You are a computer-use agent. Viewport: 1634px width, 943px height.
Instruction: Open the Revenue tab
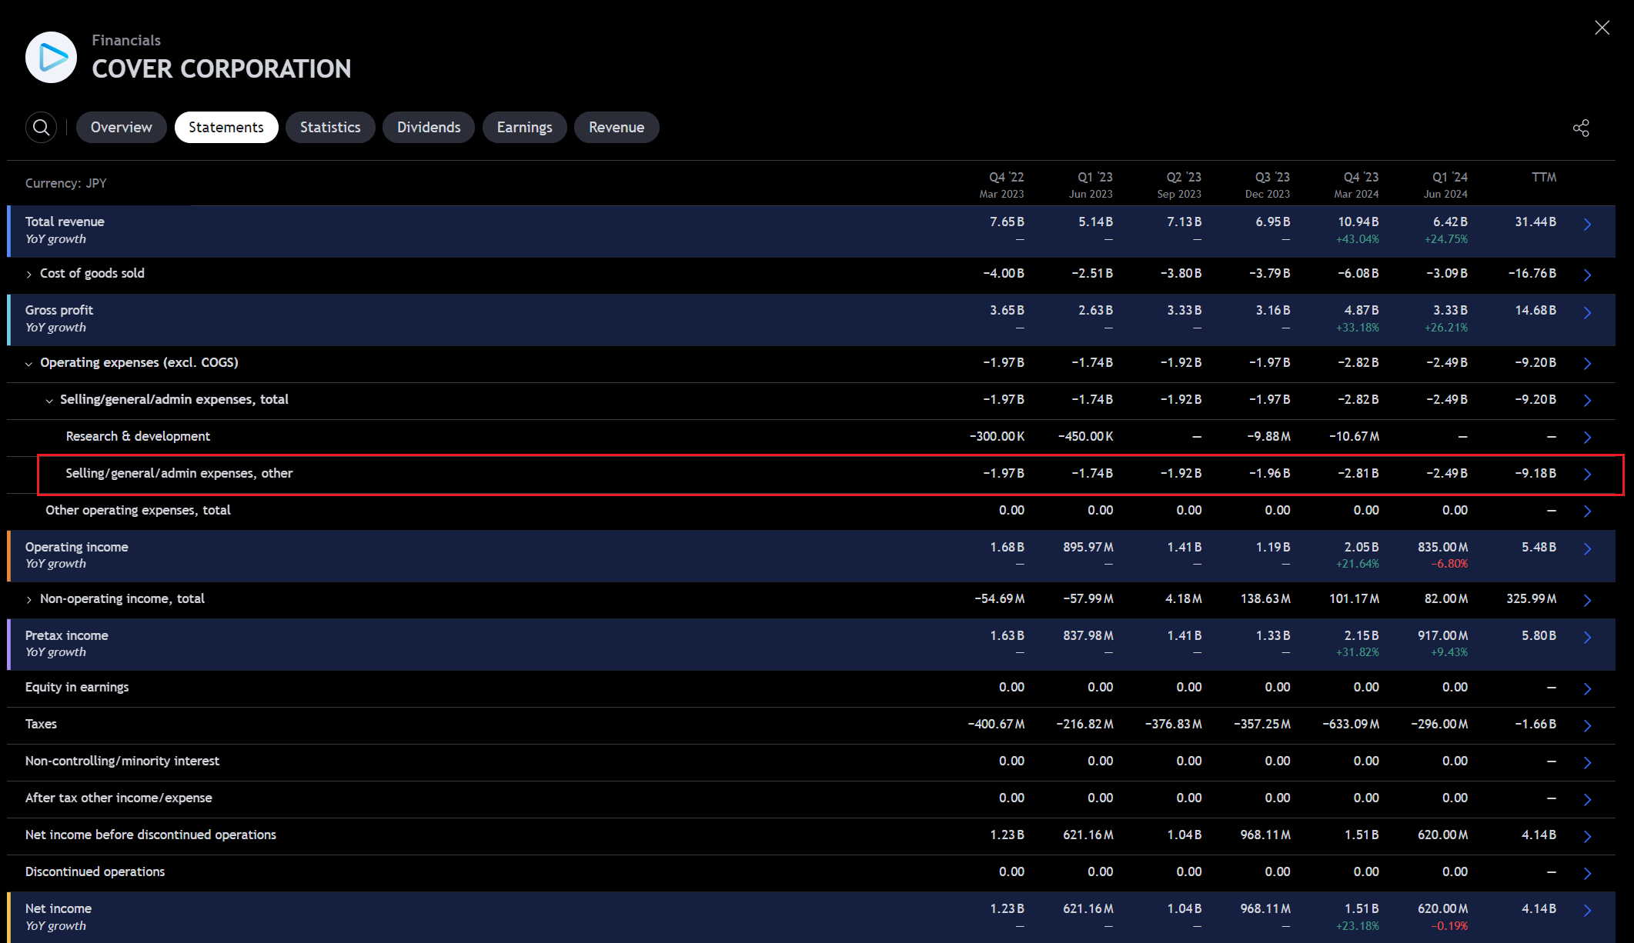pos(617,127)
